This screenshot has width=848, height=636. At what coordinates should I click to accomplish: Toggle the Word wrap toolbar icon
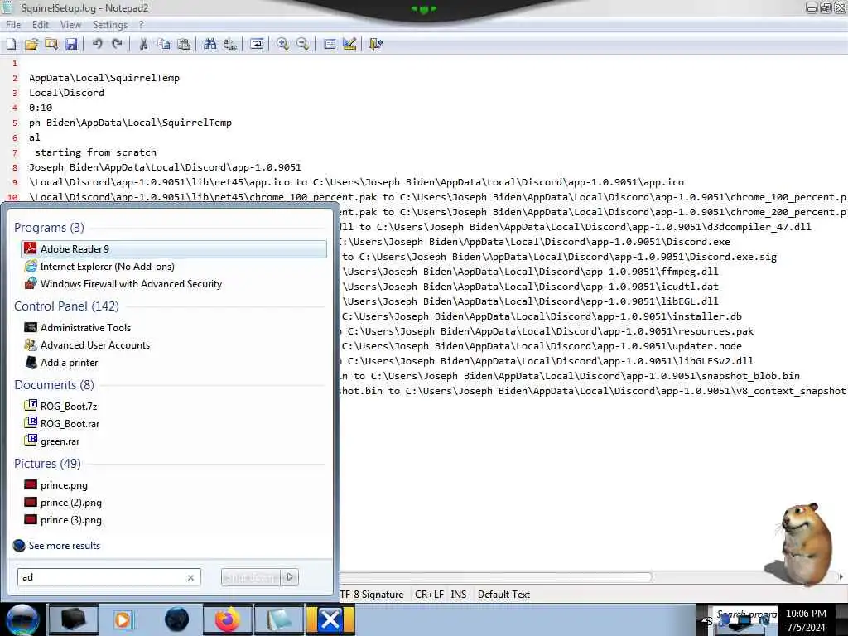[x=257, y=45]
